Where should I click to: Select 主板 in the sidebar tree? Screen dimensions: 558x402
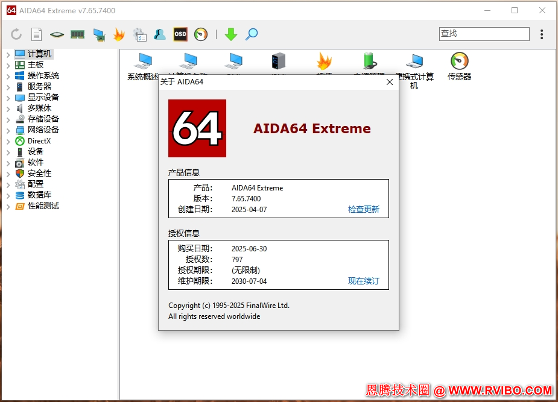29,64
